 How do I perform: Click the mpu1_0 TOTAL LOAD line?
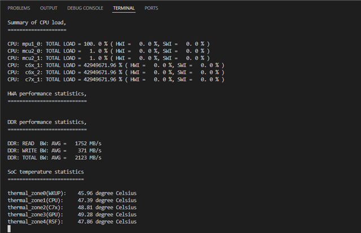click(108, 44)
